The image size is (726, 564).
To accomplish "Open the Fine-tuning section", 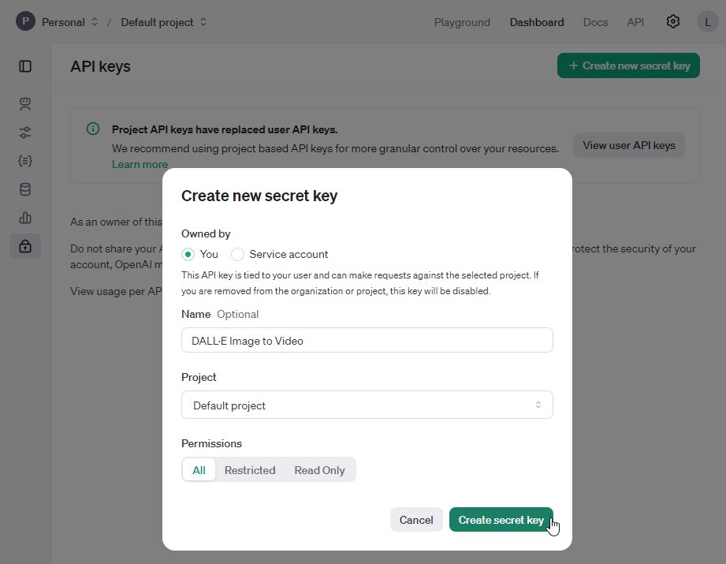I will pos(24,132).
